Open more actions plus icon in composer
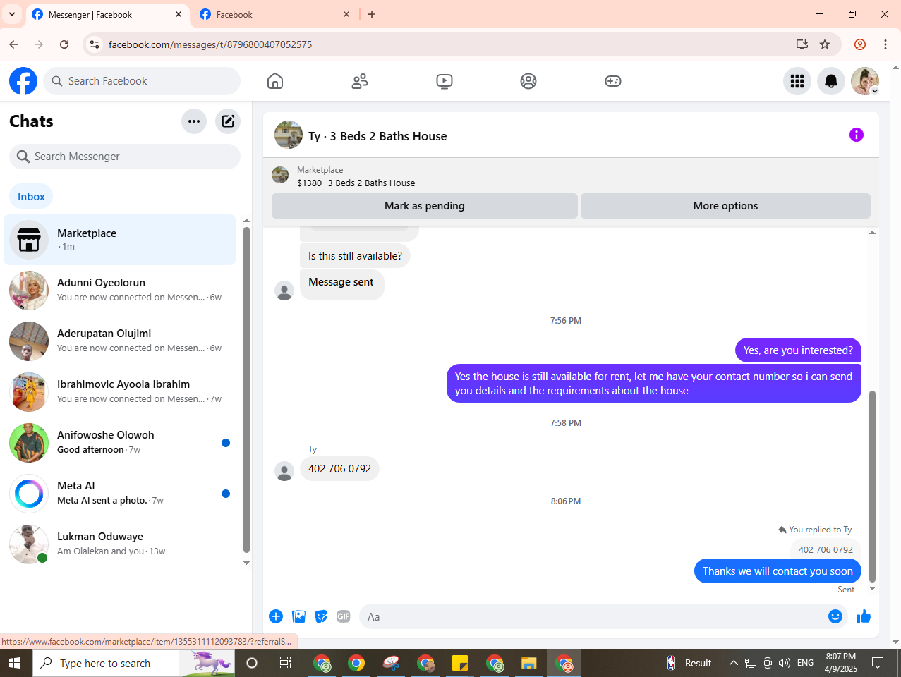The width and height of the screenshot is (901, 677). [276, 616]
